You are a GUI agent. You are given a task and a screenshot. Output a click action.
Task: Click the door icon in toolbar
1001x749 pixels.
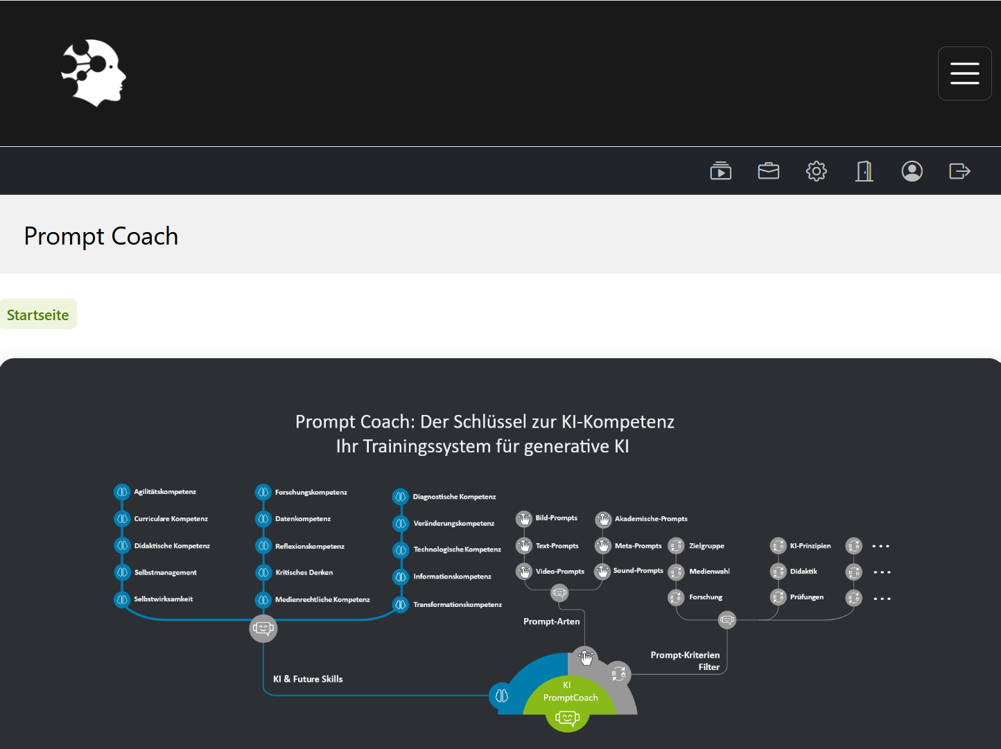[x=864, y=170]
